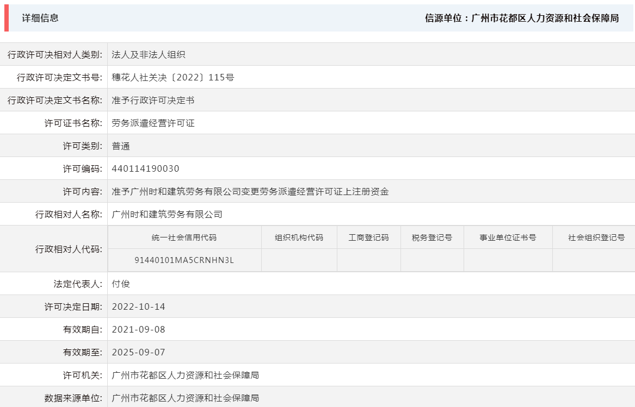The width and height of the screenshot is (635, 407).
Task: Select value 法人及非法人组织
Action: [x=149, y=55]
